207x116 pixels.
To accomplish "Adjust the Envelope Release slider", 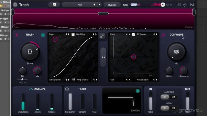I will coord(52,102).
